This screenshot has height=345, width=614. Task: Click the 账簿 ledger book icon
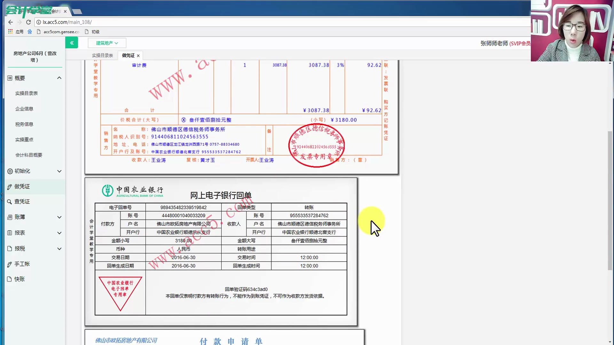tap(9, 217)
